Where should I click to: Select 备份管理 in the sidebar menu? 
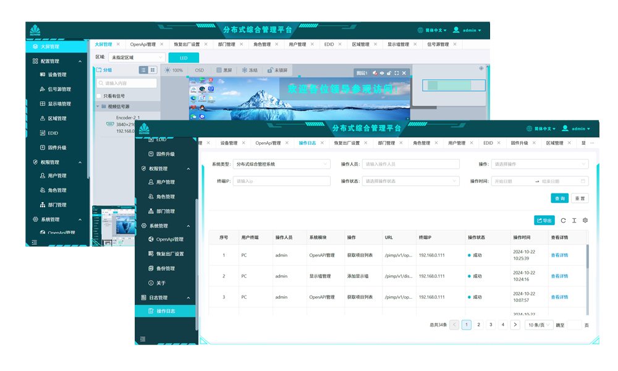point(165,268)
